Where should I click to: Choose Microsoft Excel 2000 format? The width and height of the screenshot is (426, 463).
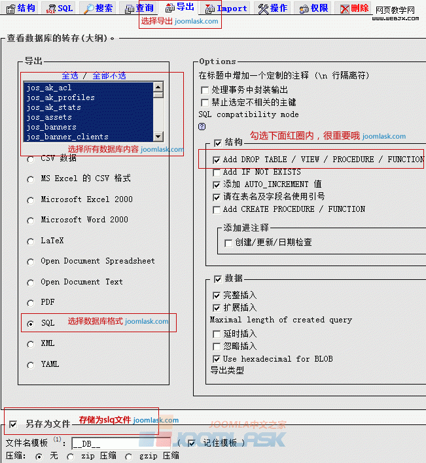30,201
